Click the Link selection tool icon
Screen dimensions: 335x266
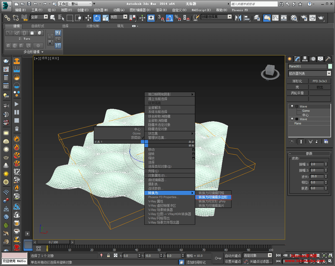click(7, 18)
